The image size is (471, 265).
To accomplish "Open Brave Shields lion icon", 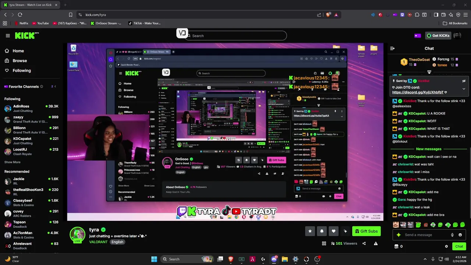I will [x=328, y=15].
